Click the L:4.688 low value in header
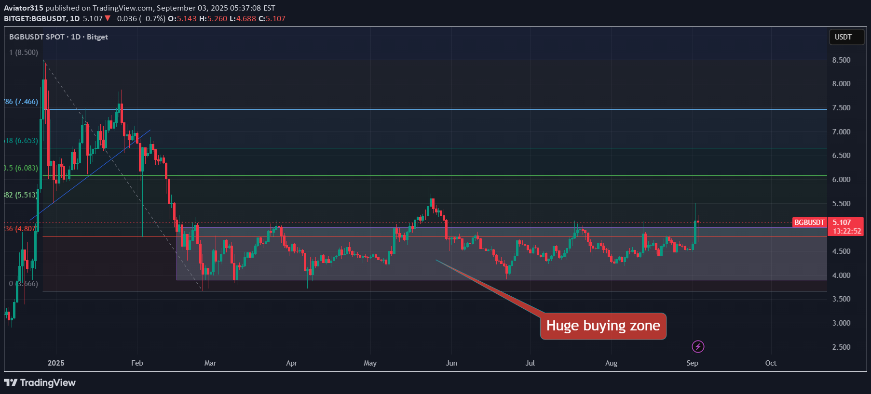This screenshot has width=871, height=394. tap(243, 19)
